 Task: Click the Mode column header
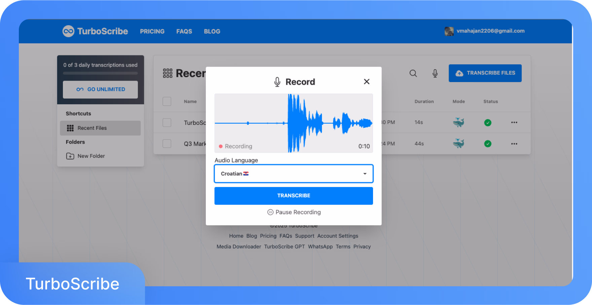coord(459,102)
